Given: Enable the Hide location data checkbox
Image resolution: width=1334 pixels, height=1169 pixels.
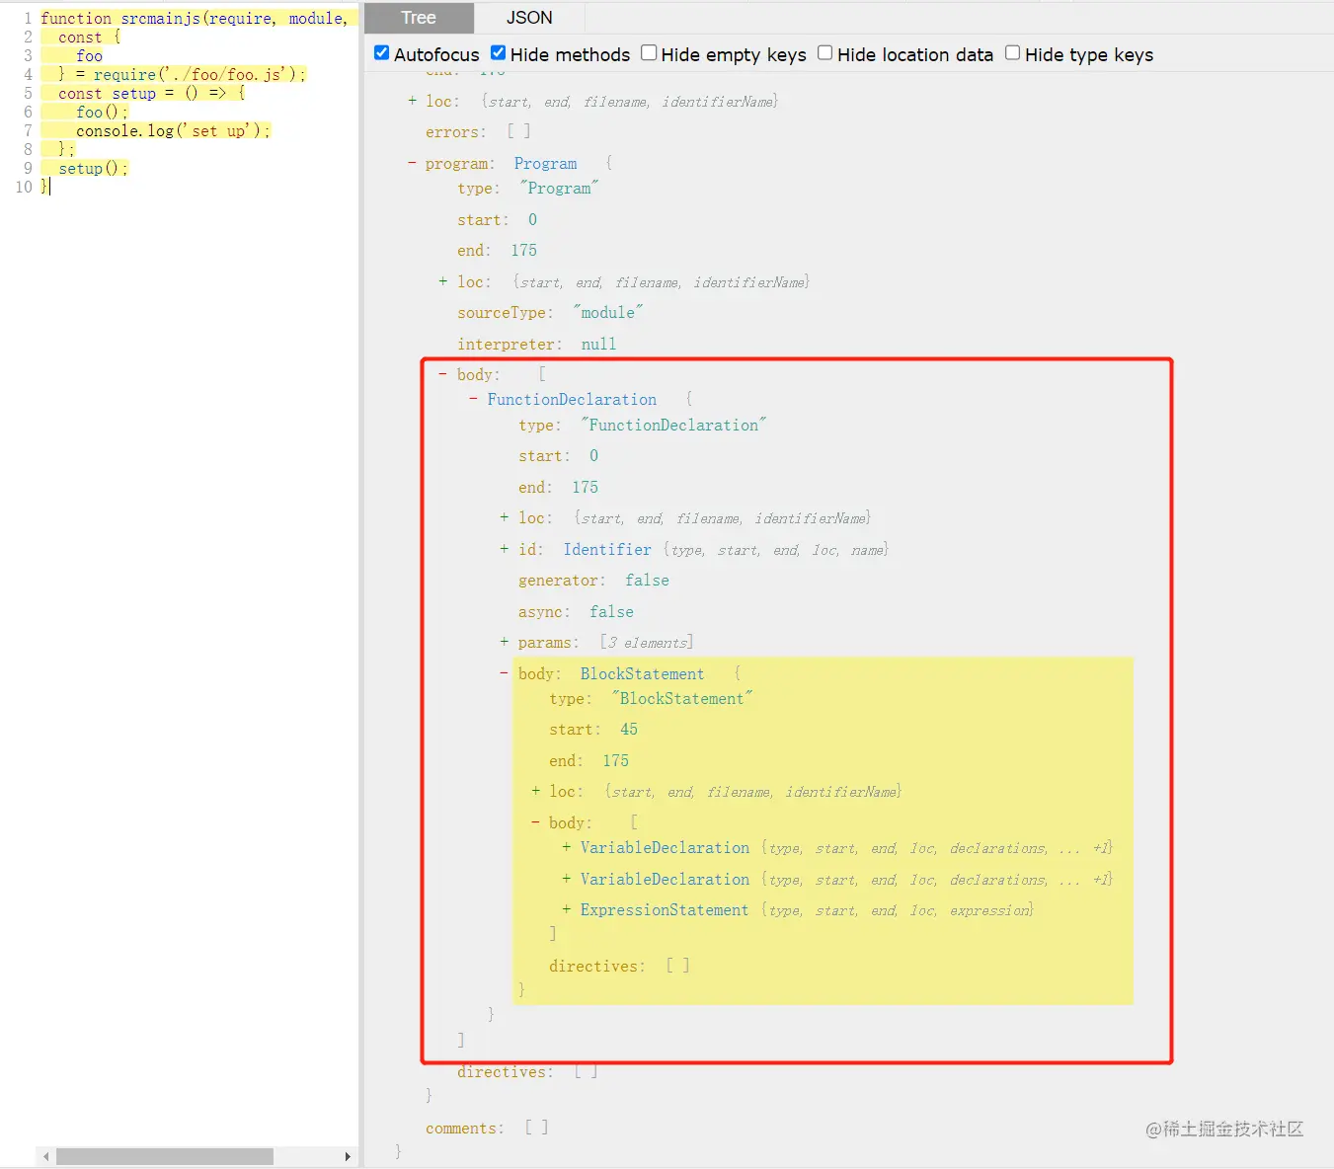Looking at the screenshot, I should click(x=825, y=53).
